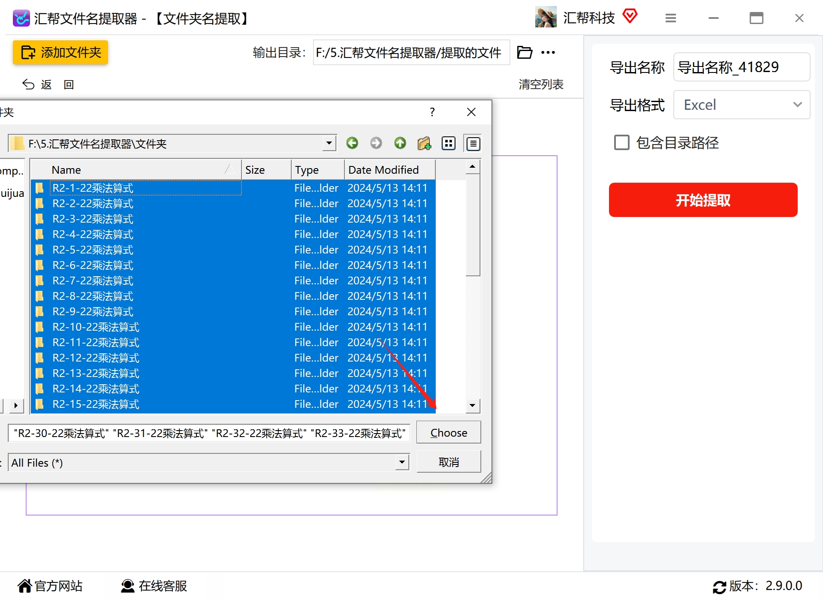The image size is (823, 600).
Task: Click the folder icon of R2-12-22乘法算式
Action: click(x=39, y=358)
